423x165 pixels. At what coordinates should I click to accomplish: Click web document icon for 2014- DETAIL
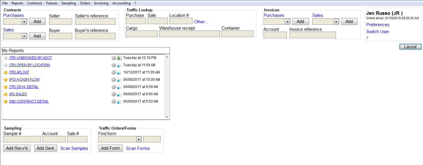[119, 87]
